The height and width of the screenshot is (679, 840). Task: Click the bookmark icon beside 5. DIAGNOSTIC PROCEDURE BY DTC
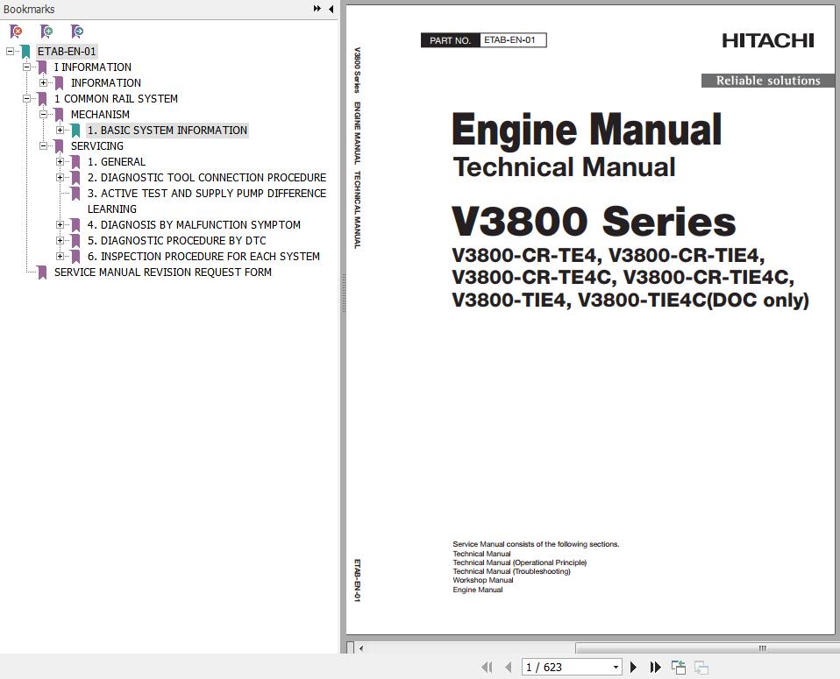75,241
